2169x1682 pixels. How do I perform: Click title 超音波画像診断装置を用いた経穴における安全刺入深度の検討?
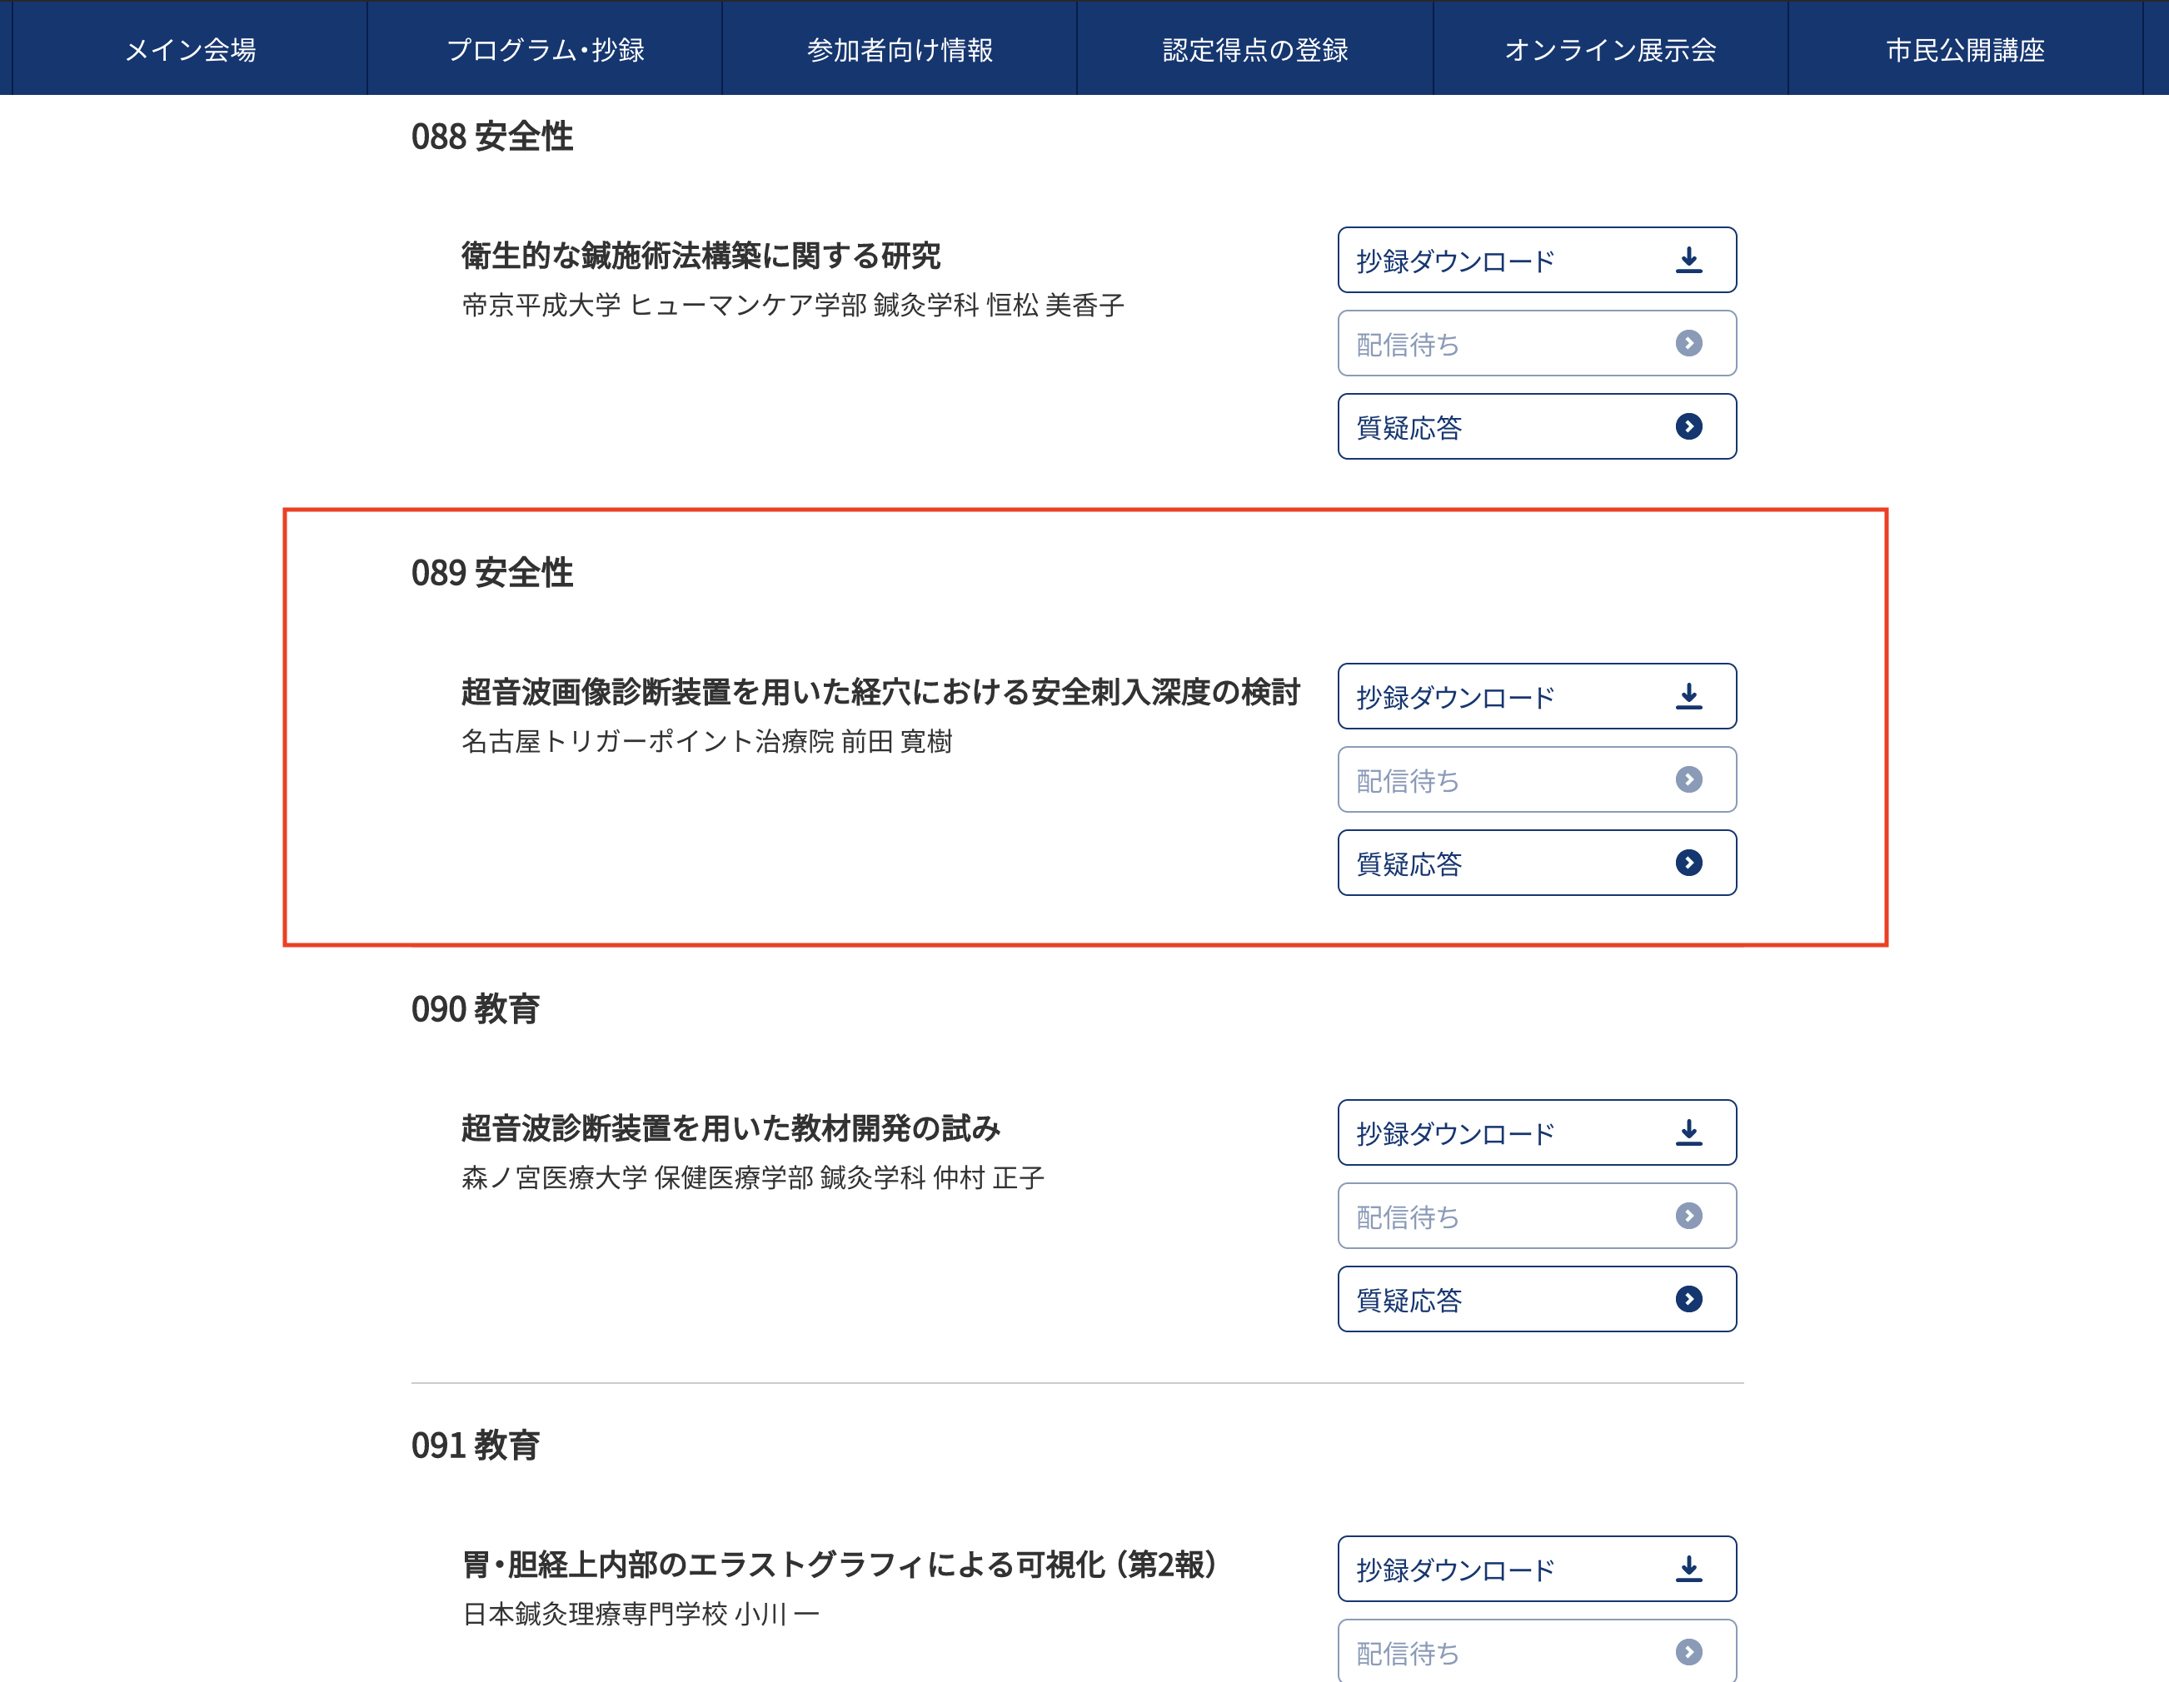[x=880, y=692]
